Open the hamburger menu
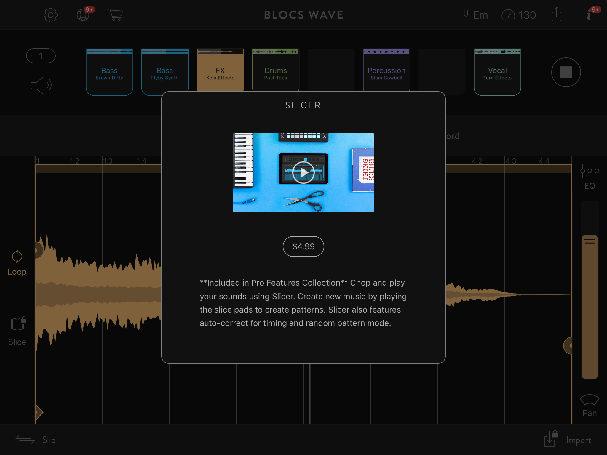 point(18,15)
